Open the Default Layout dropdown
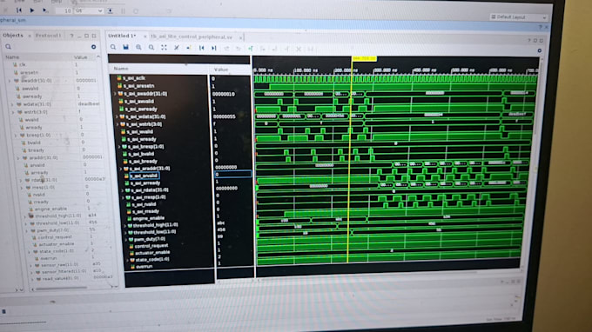592x332 pixels. point(518,17)
